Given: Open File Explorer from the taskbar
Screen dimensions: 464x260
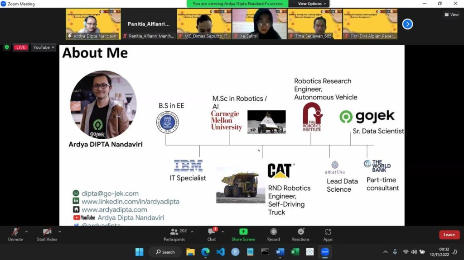Looking at the screenshot, I should pos(191,252).
